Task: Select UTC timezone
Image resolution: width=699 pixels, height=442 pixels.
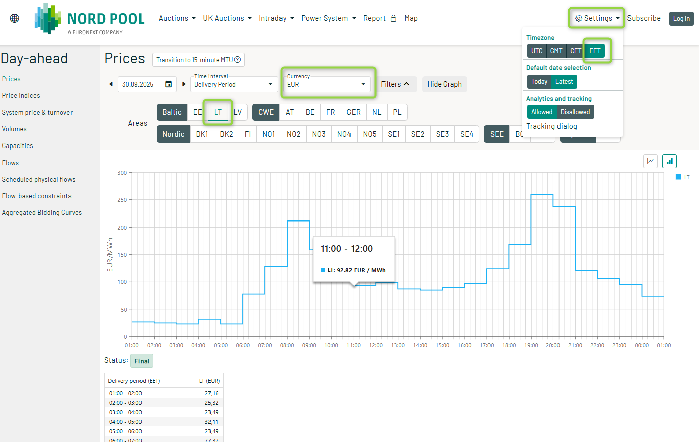Action: (537, 51)
